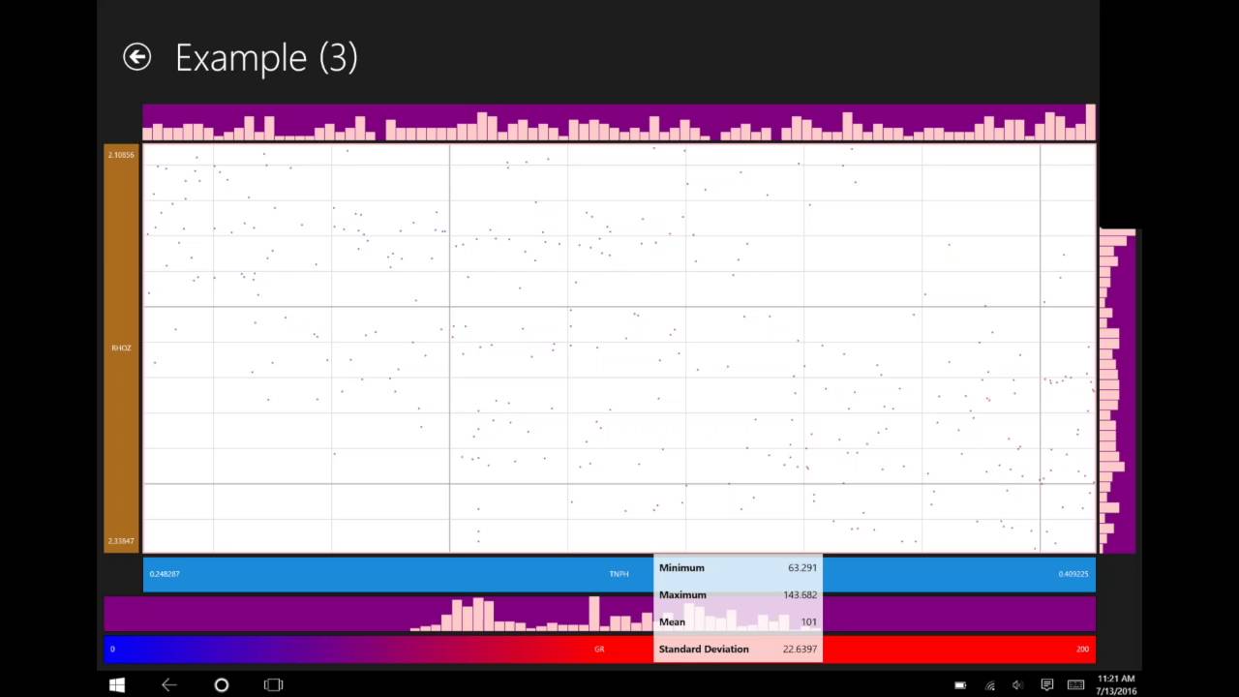1239x697 pixels.
Task: Open the Action Center notifications icon
Action: pos(1047,685)
